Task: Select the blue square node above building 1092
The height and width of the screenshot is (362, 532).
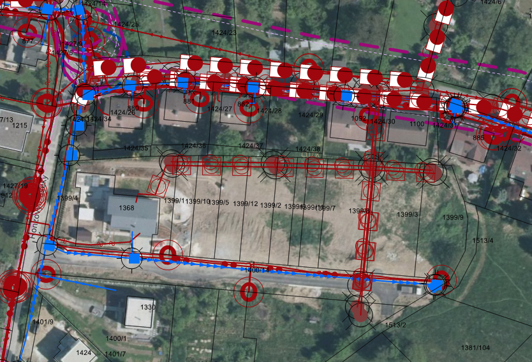Action: [x=346, y=96]
